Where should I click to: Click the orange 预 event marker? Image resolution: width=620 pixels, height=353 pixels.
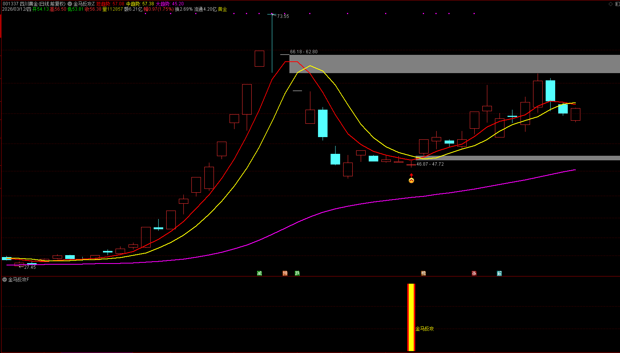(x=285, y=273)
